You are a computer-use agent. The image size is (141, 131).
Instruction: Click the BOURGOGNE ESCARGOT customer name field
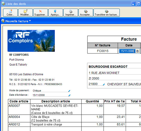pyautogui.click(x=115, y=67)
